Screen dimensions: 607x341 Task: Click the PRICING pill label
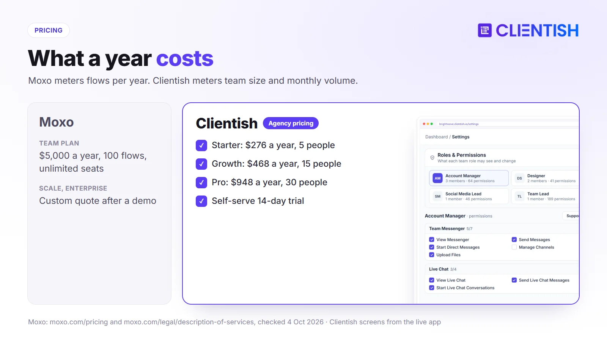49,30
